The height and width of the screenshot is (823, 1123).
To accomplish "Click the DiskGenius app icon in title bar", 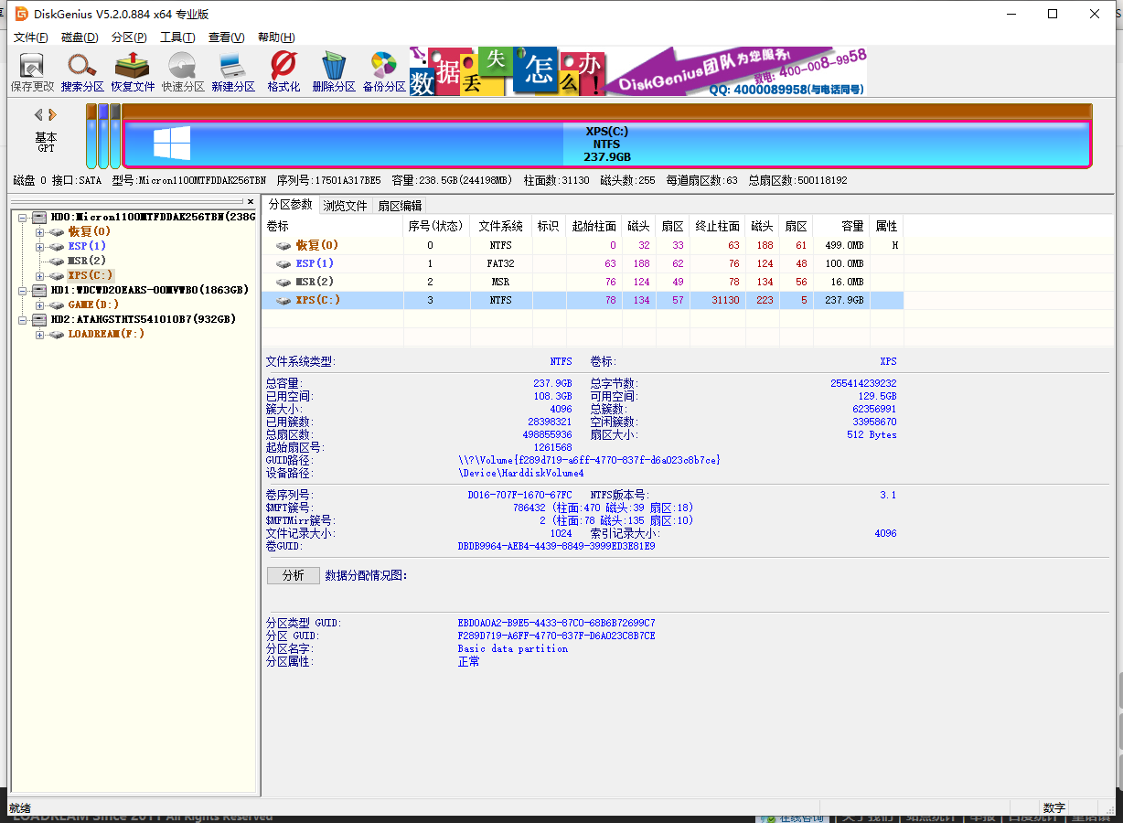I will (21, 14).
